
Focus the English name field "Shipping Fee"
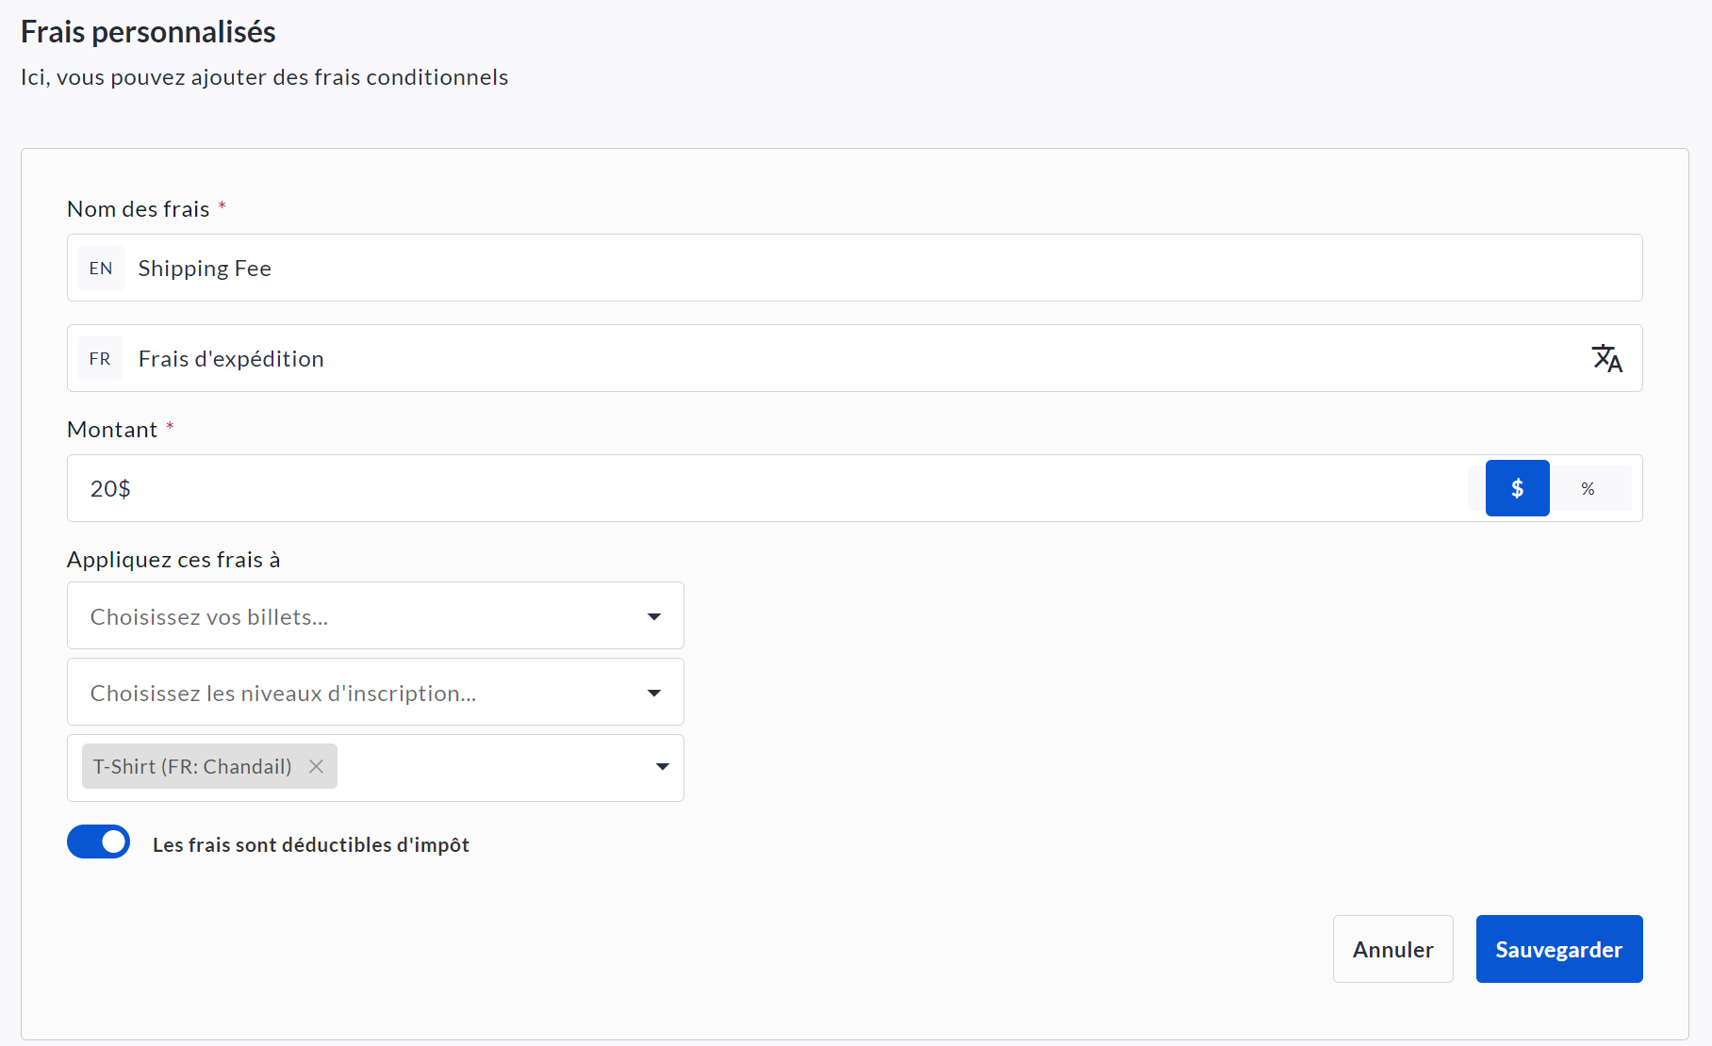point(848,269)
